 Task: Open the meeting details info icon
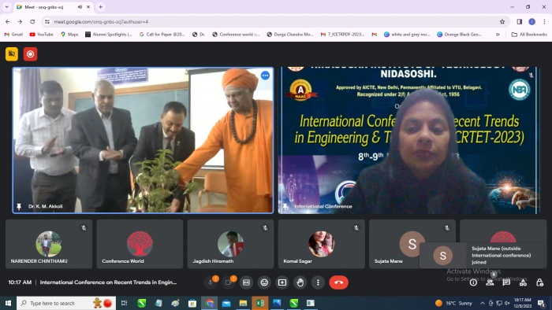[473, 282]
